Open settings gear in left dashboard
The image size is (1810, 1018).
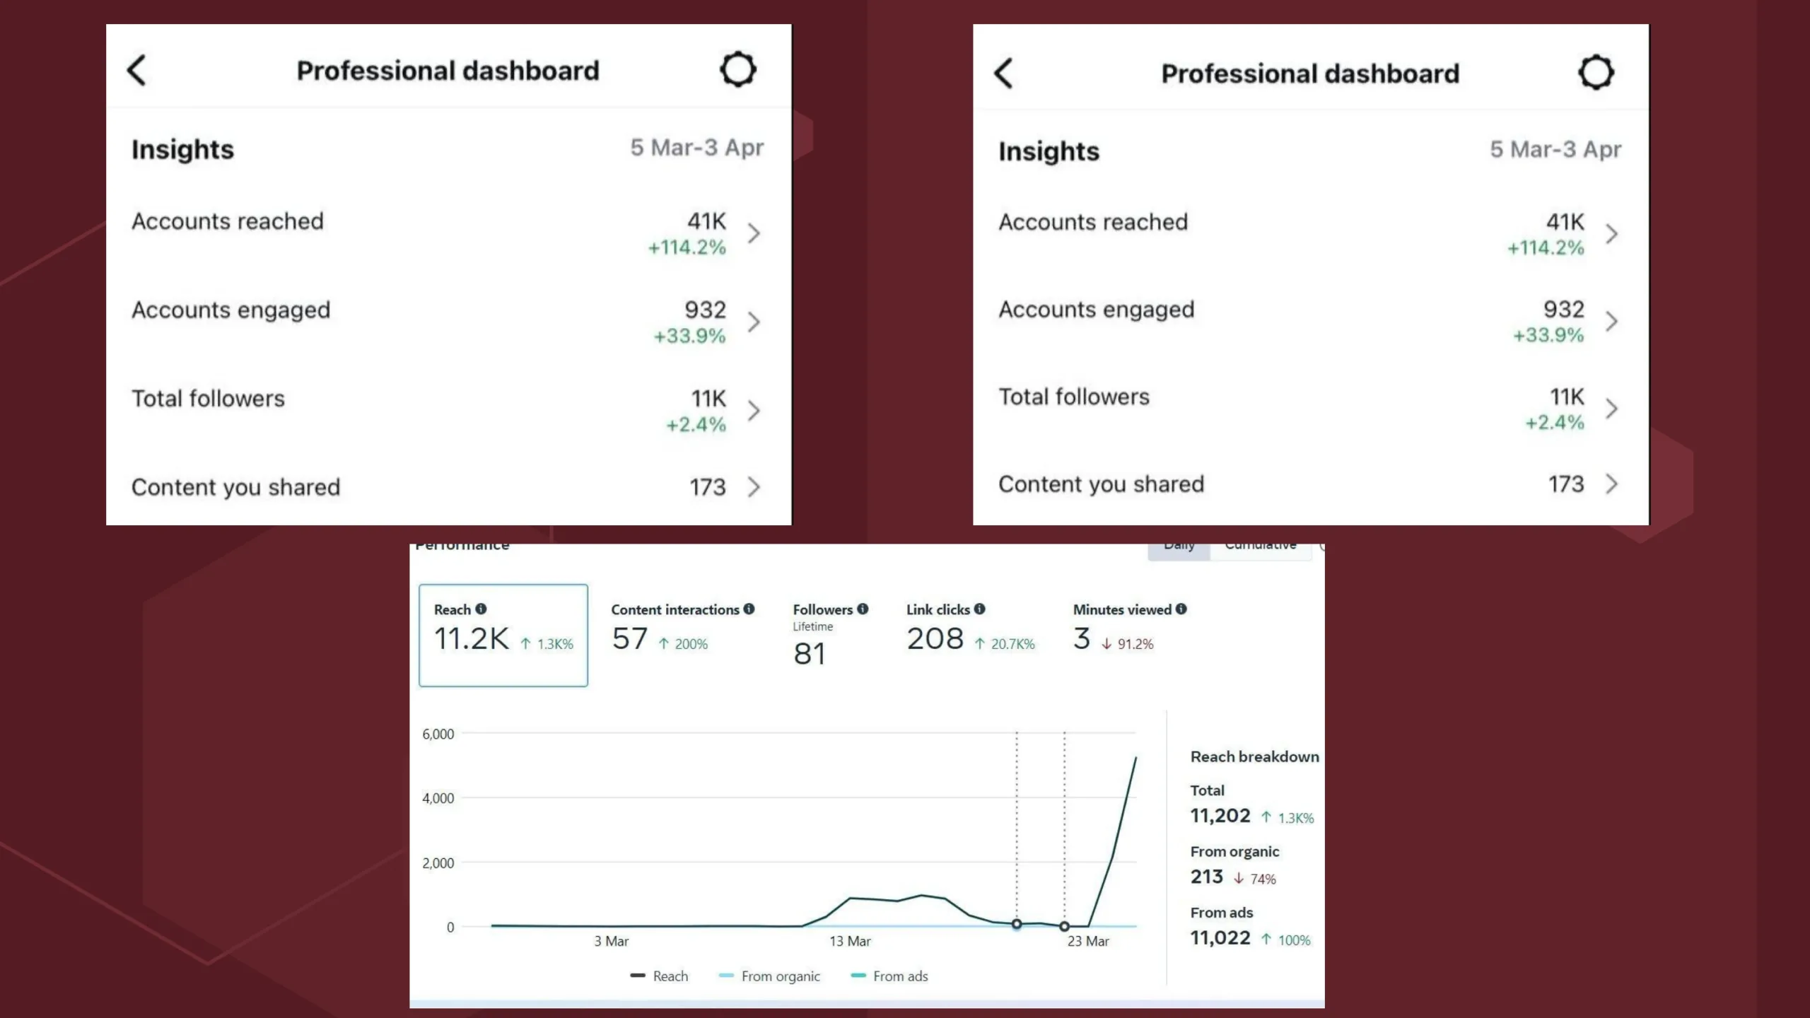pyautogui.click(x=738, y=69)
